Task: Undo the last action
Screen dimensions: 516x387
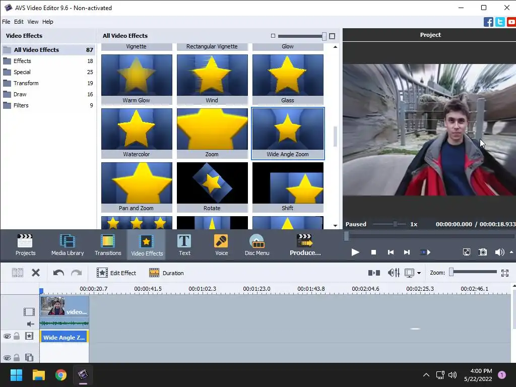Action: 58,273
